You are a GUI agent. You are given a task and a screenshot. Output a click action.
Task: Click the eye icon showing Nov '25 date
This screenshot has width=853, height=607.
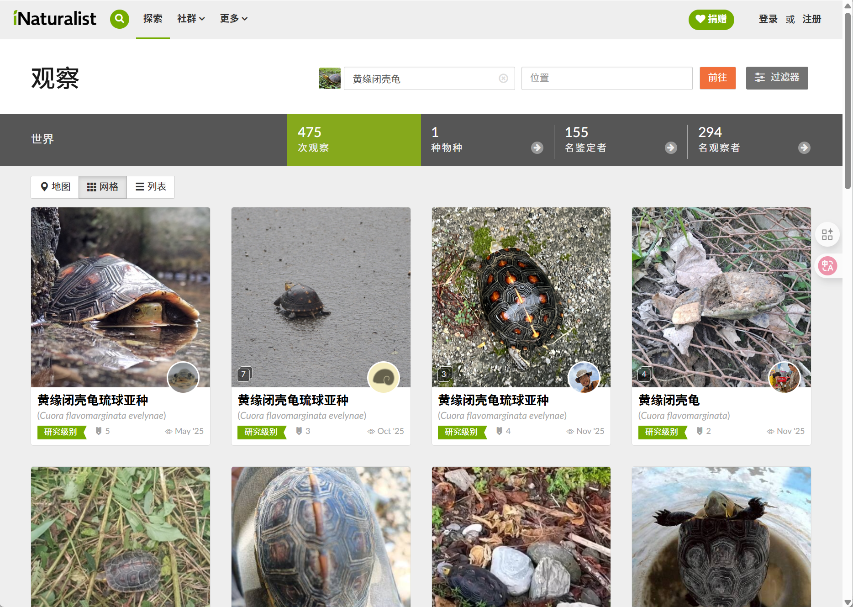570,431
